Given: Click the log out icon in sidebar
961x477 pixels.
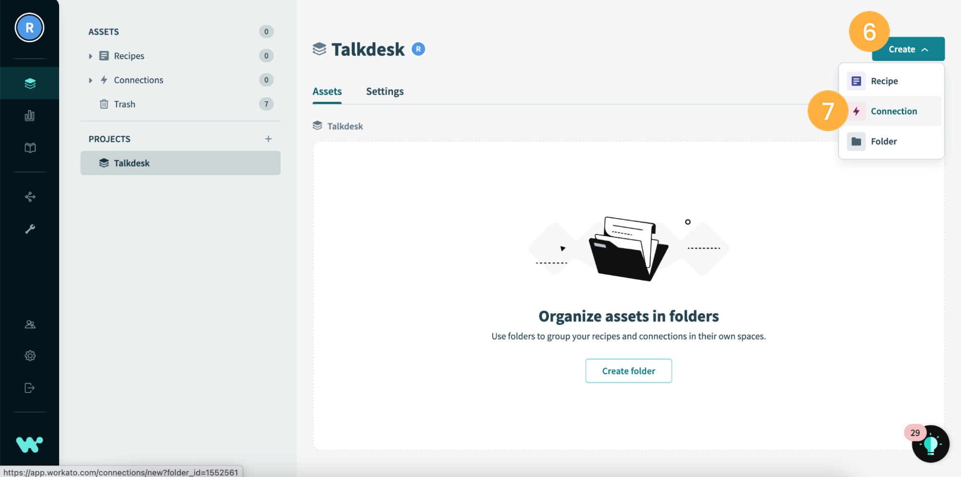Looking at the screenshot, I should 30,388.
